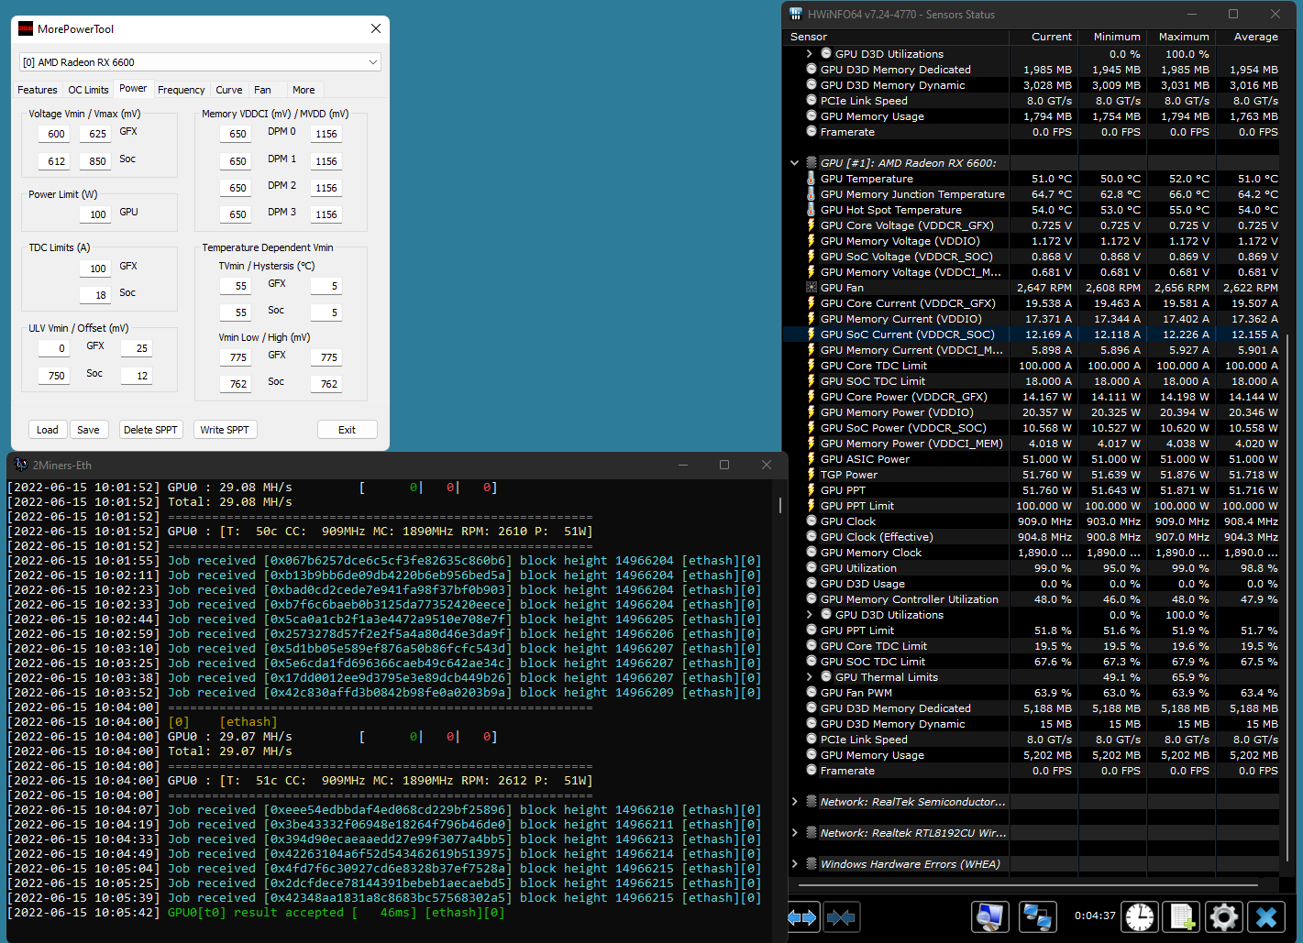Click the Voltage Vmin GFX field showing 600
Screen dimensions: 1303x943
[54, 134]
